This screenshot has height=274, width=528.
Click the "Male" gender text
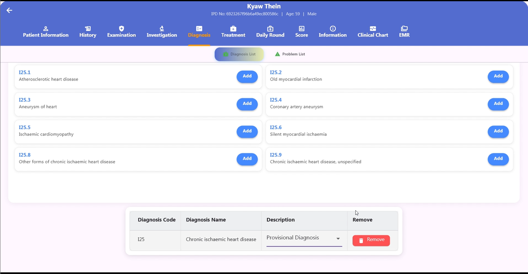click(312, 14)
